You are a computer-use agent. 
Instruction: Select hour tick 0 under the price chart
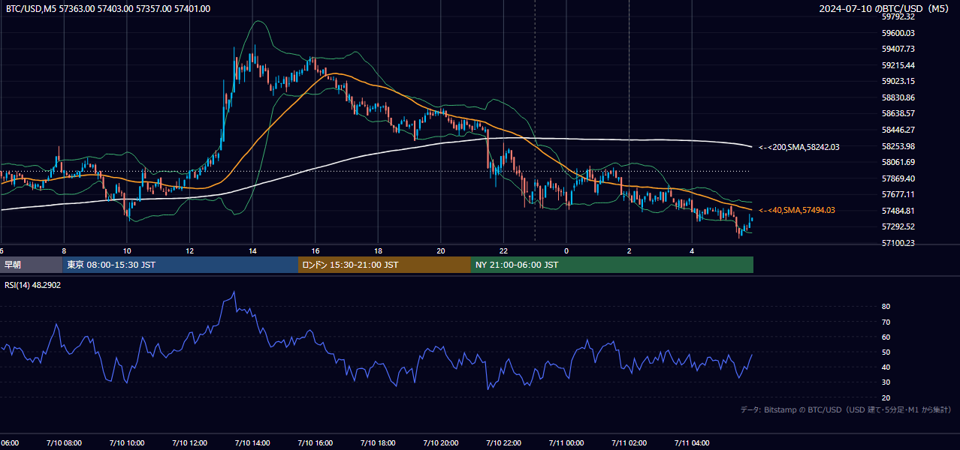click(x=566, y=250)
